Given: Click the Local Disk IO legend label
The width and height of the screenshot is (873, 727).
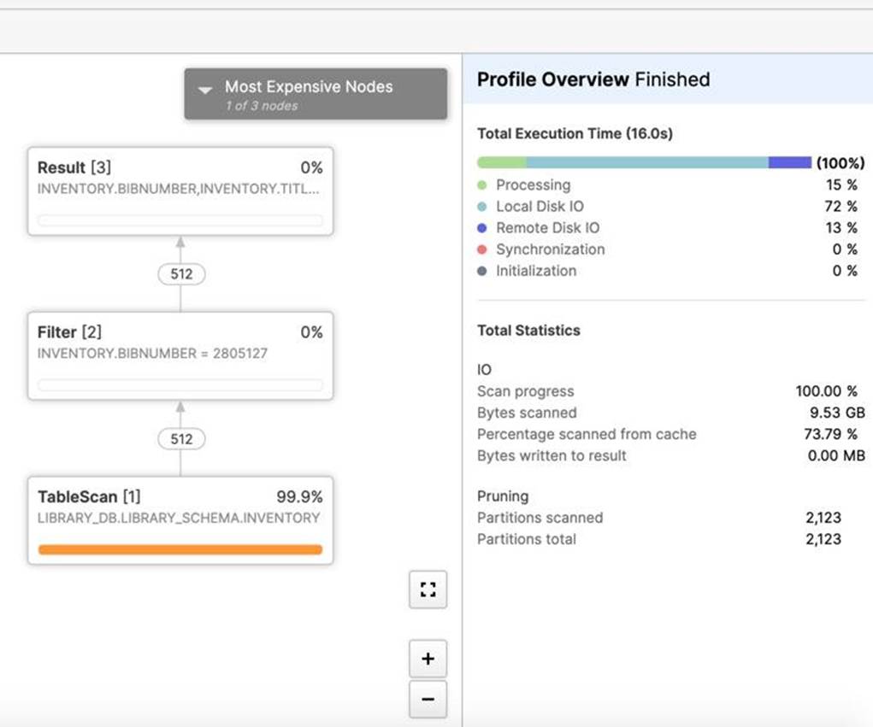Looking at the screenshot, I should point(540,207).
